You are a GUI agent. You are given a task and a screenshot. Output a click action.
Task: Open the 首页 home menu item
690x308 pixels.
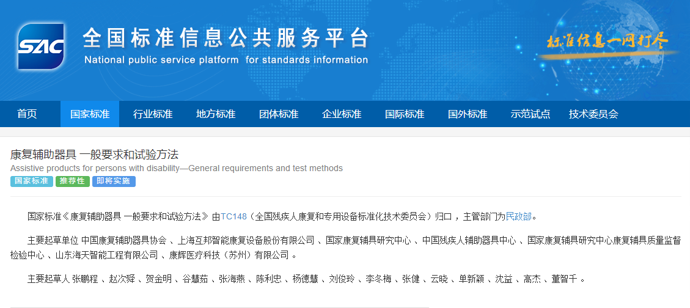coord(27,114)
